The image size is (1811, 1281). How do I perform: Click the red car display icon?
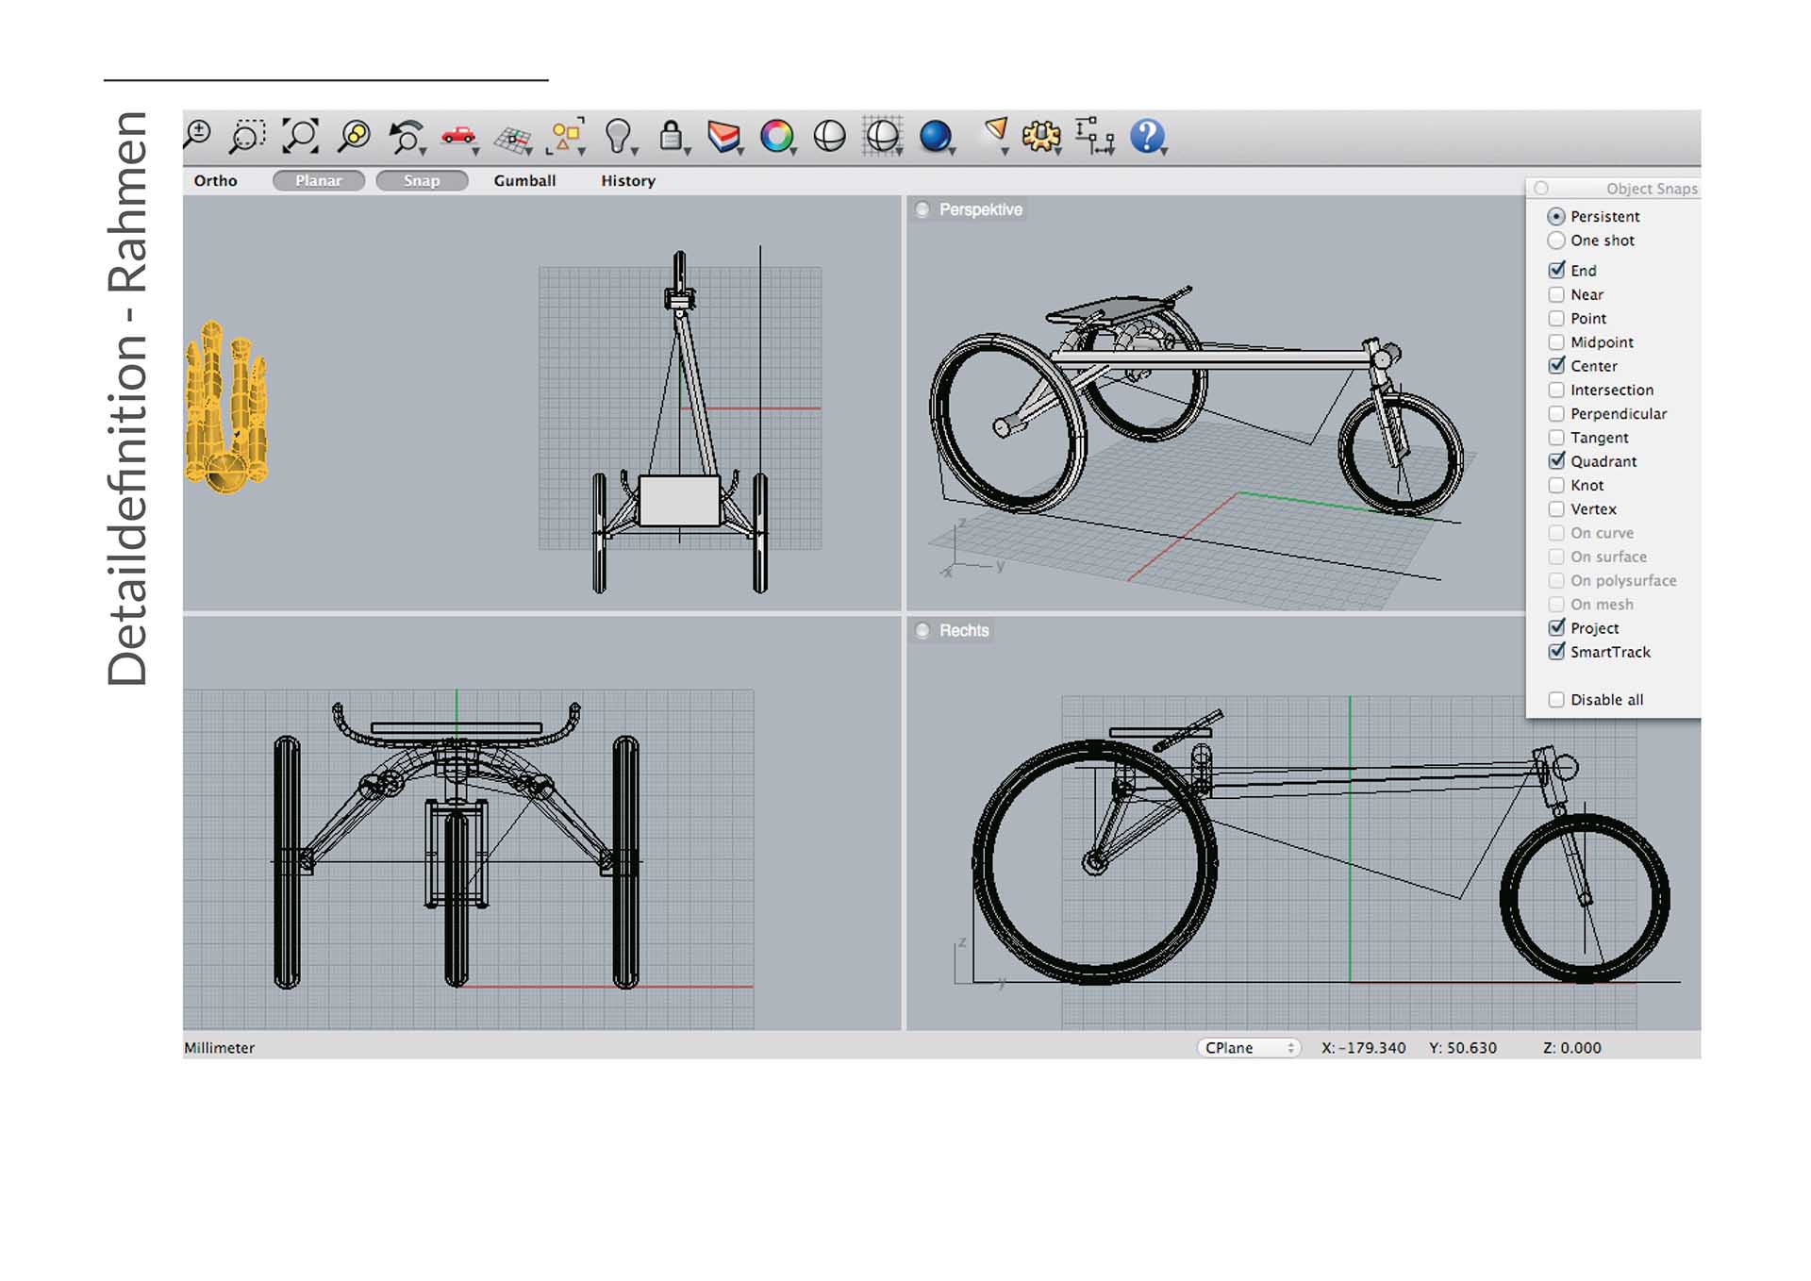[x=458, y=136]
